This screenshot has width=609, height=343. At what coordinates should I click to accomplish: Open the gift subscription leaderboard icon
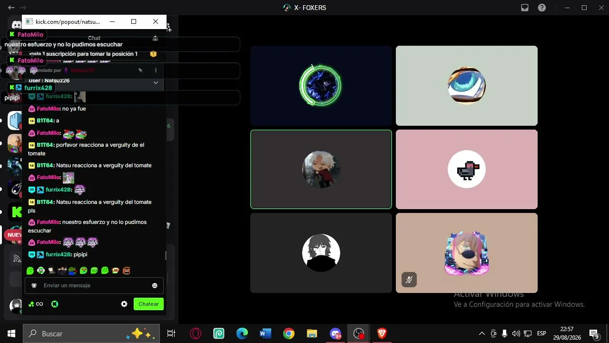click(153, 54)
